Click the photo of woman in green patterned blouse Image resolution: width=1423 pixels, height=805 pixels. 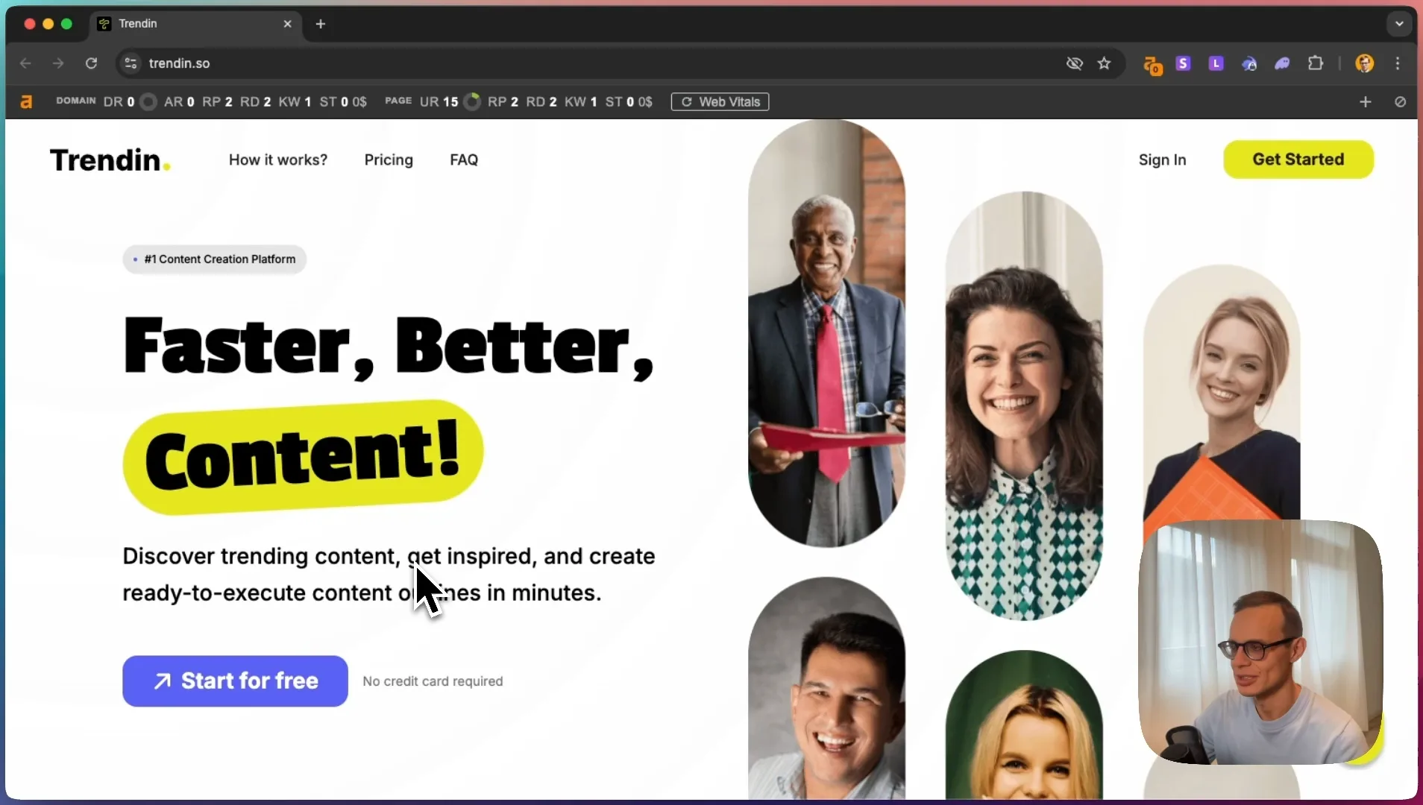pos(1024,406)
